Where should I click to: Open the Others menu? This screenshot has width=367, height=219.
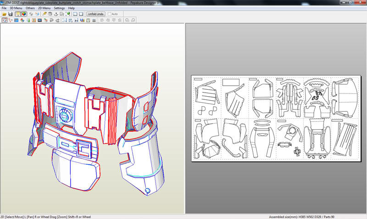30,8
